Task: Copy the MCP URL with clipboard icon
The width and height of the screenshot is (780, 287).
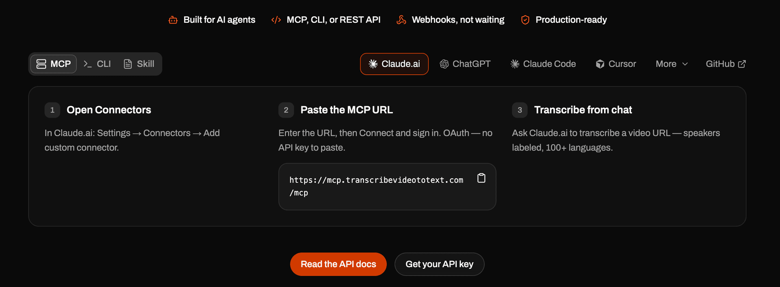Action: [481, 178]
